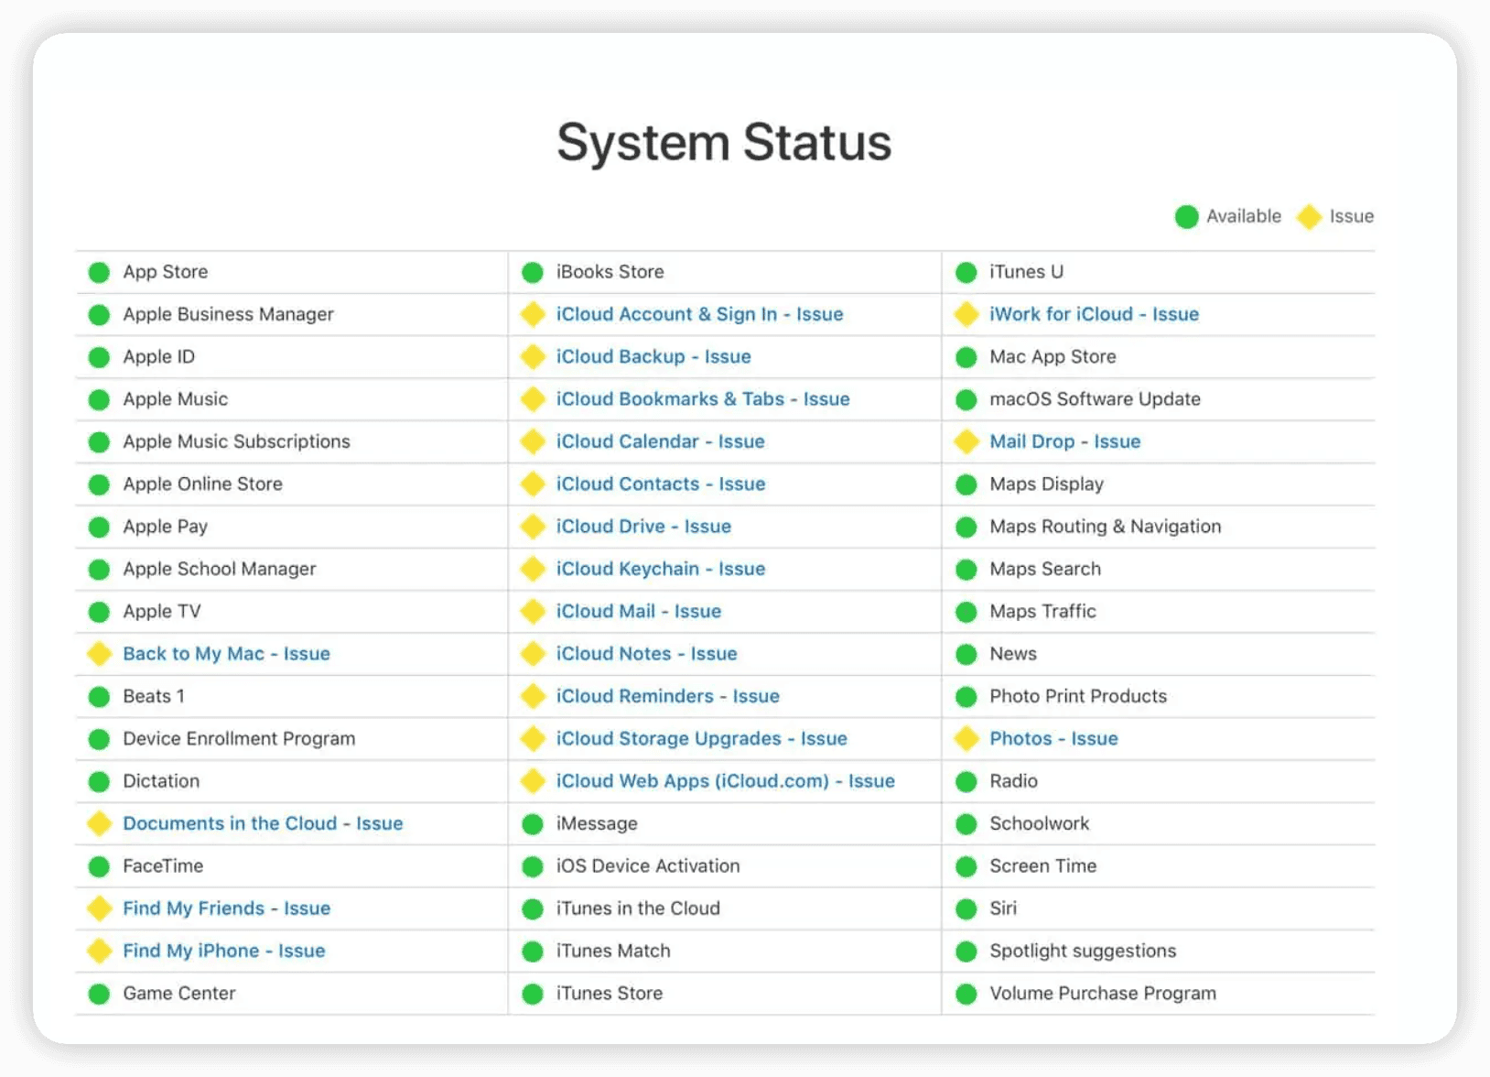Screen dimensions: 1490x1077
Task: Click the System Status heading
Action: tap(724, 143)
